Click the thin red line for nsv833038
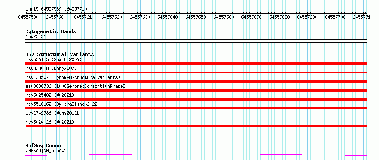The image size is (379, 160). (196, 72)
